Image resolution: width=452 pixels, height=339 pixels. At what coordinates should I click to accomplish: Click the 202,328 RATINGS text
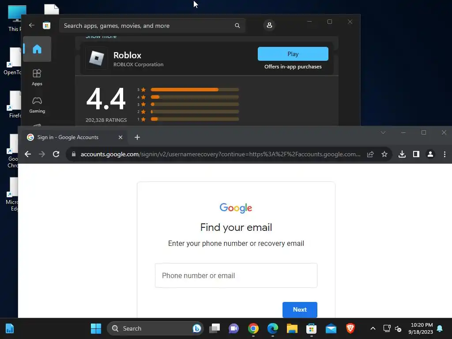point(106,120)
